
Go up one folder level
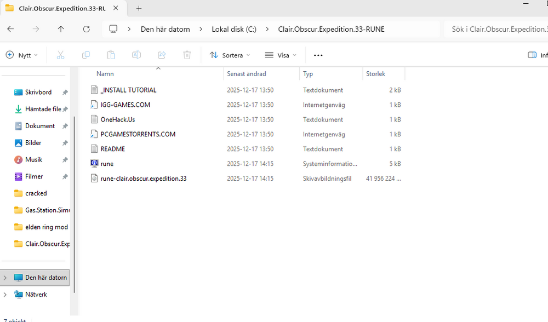[x=61, y=29]
